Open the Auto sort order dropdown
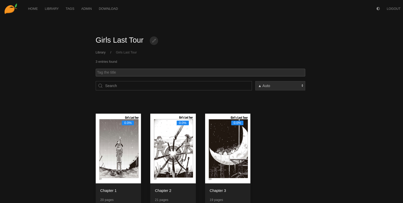 click(280, 86)
